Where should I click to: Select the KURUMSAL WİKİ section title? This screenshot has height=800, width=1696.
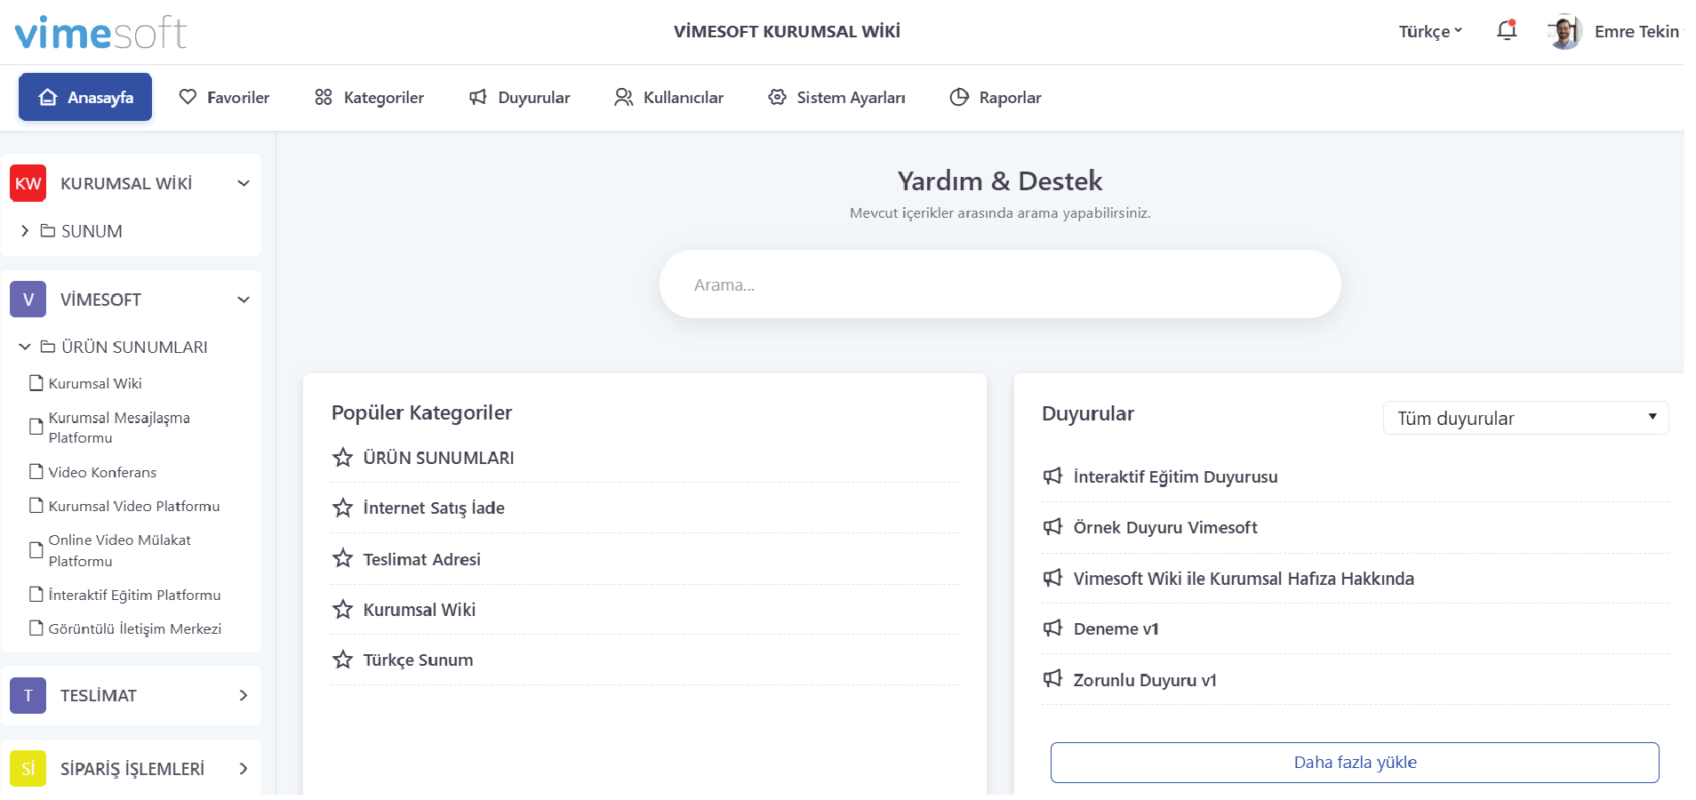(126, 183)
